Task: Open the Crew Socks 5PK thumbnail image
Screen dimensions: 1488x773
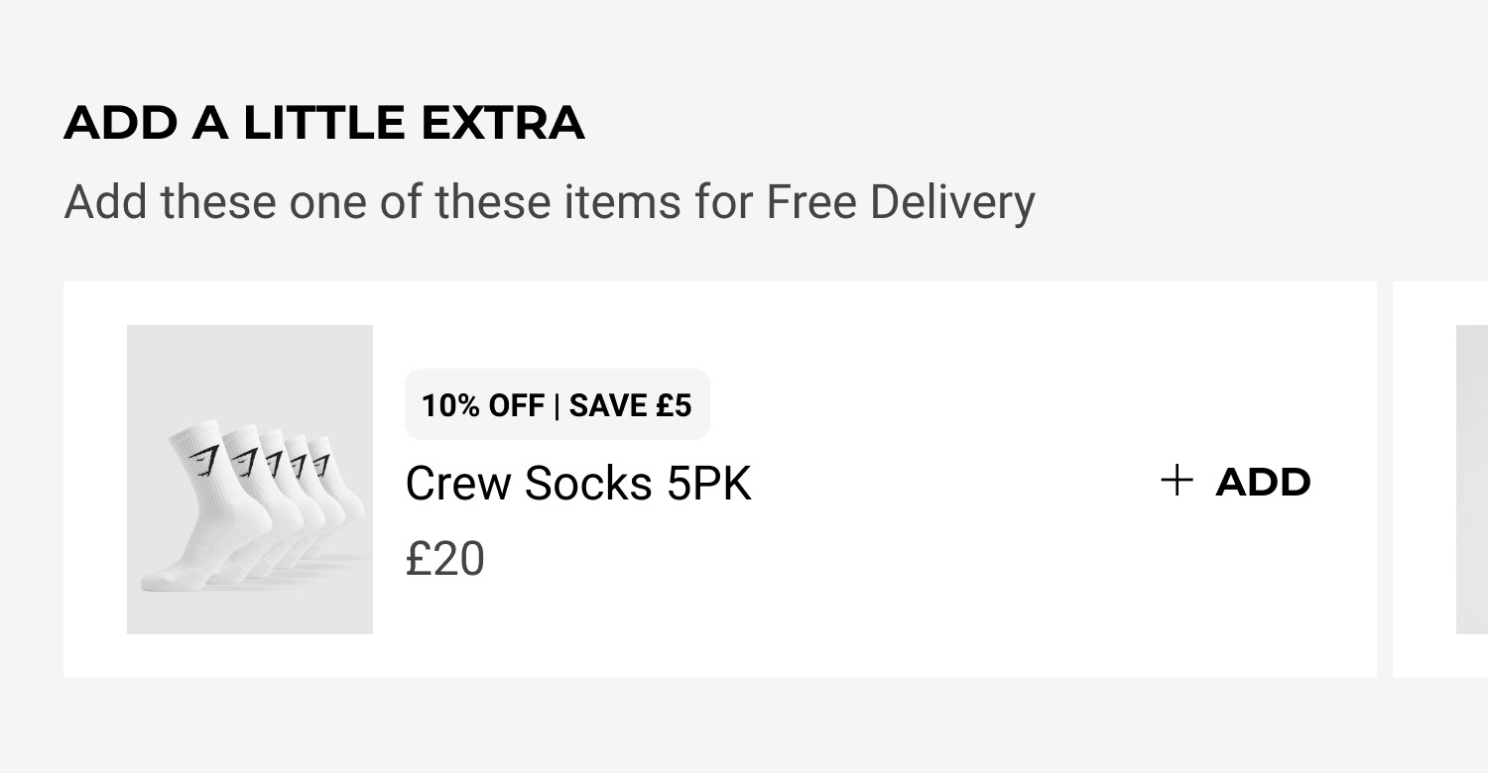Action: click(x=250, y=479)
